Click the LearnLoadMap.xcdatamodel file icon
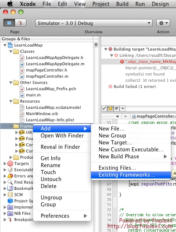176x232 pixels. (x=22, y=107)
